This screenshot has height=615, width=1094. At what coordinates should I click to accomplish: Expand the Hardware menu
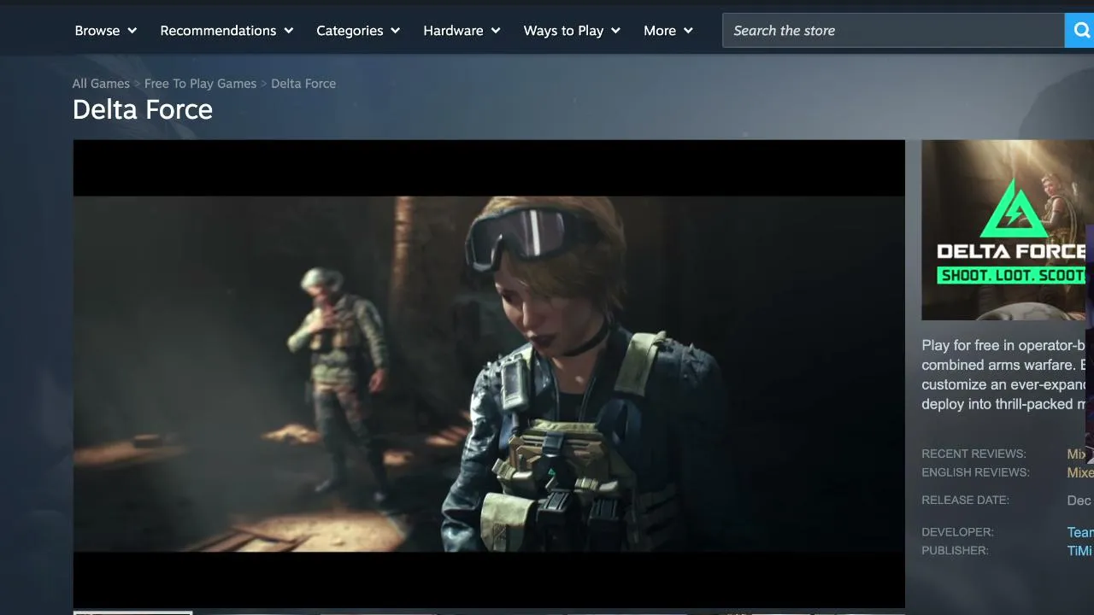(x=462, y=31)
